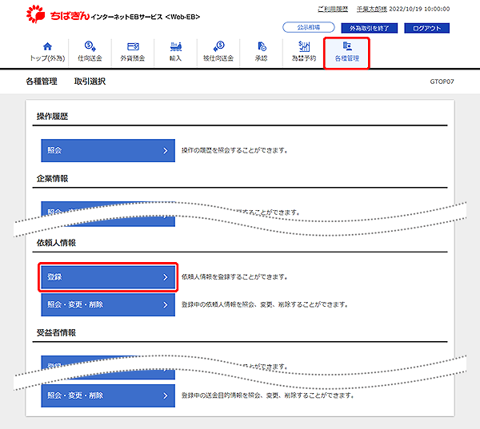Click 照会 button under 操作履歴

pos(108,150)
